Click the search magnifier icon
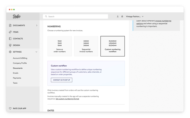The width and height of the screenshot is (190, 118). coord(46,16)
